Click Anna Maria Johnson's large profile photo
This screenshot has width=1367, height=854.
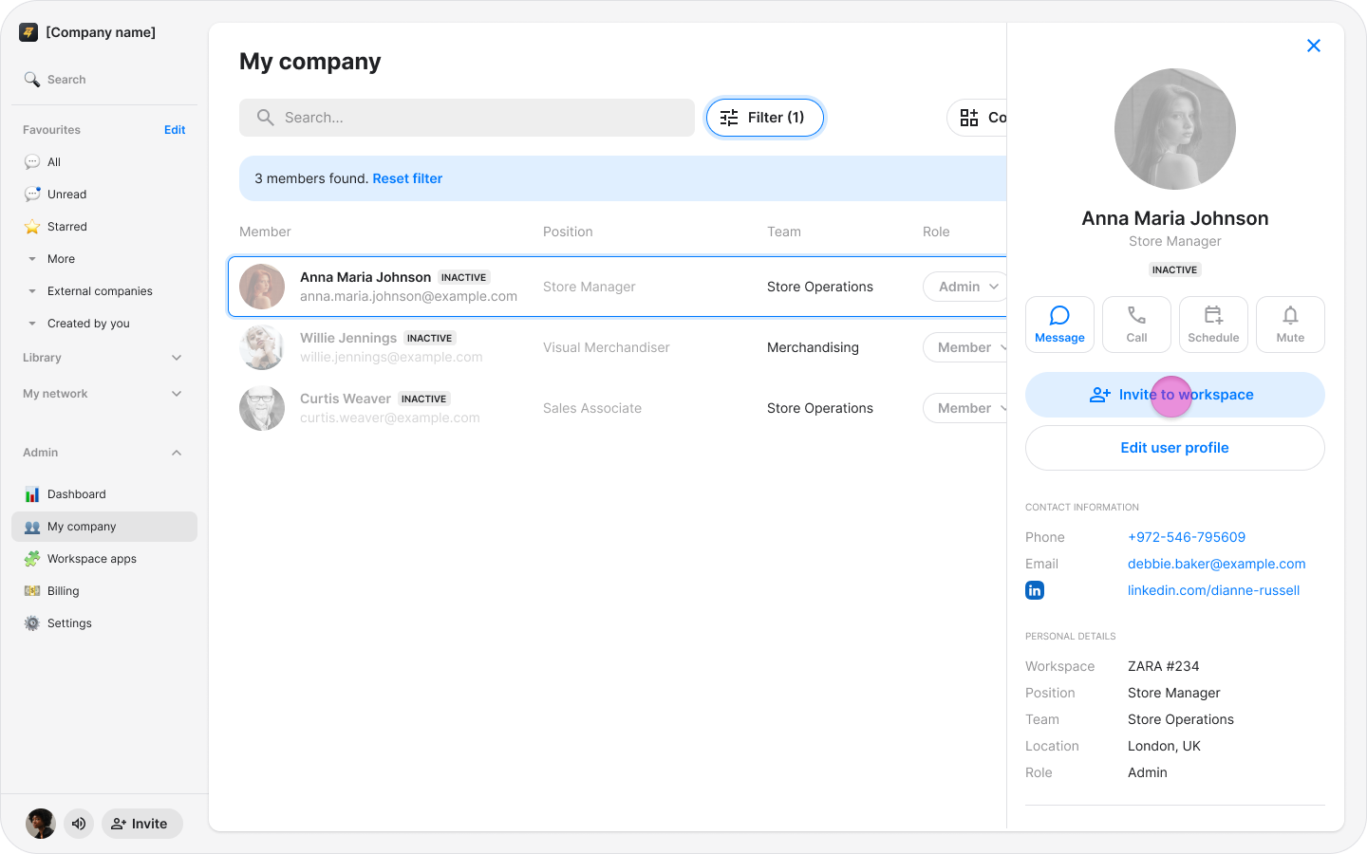coord(1175,129)
